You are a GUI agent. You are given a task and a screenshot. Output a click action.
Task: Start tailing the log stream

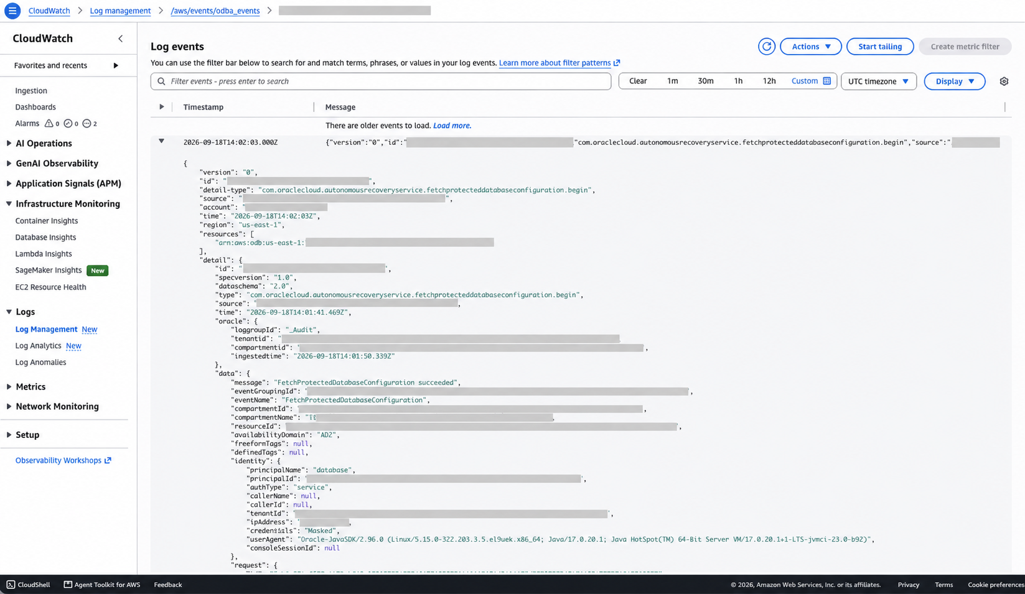[879, 47]
